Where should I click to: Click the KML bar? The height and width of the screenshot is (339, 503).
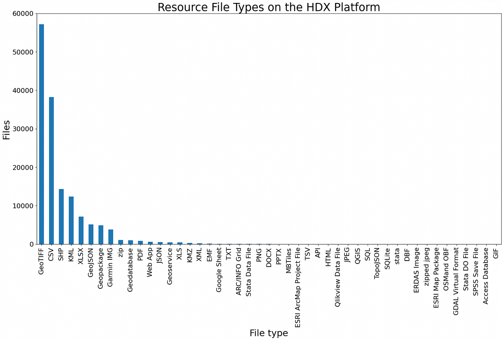coord(70,220)
